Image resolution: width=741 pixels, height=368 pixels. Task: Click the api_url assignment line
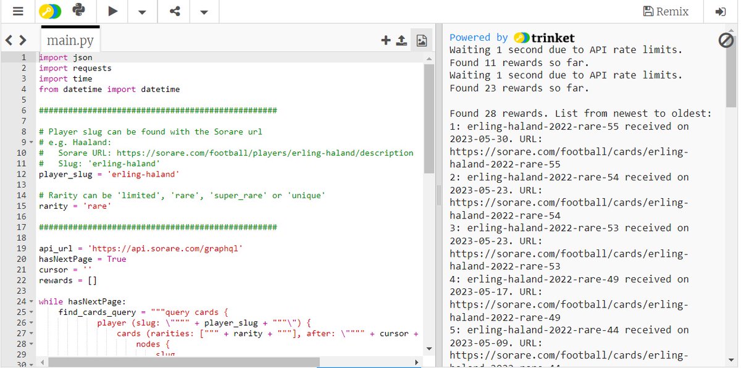141,249
